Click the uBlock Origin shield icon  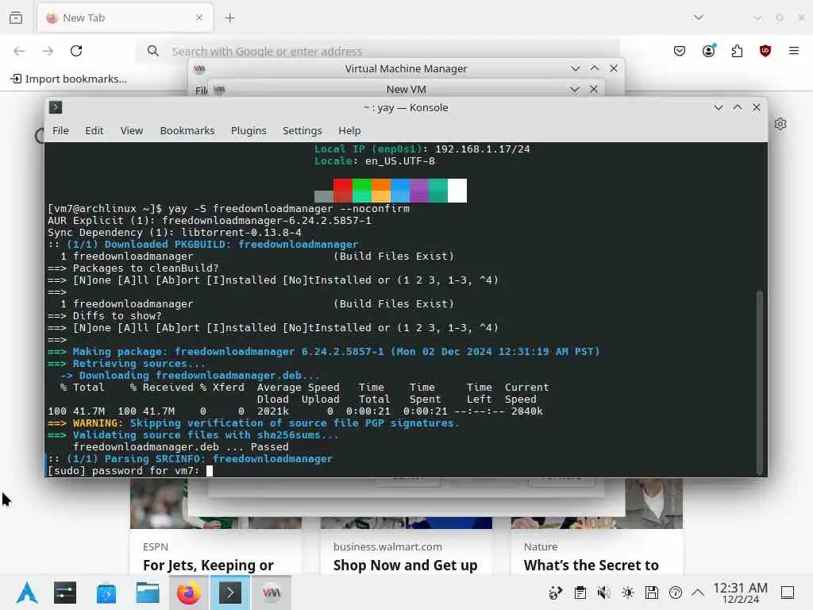coord(765,51)
